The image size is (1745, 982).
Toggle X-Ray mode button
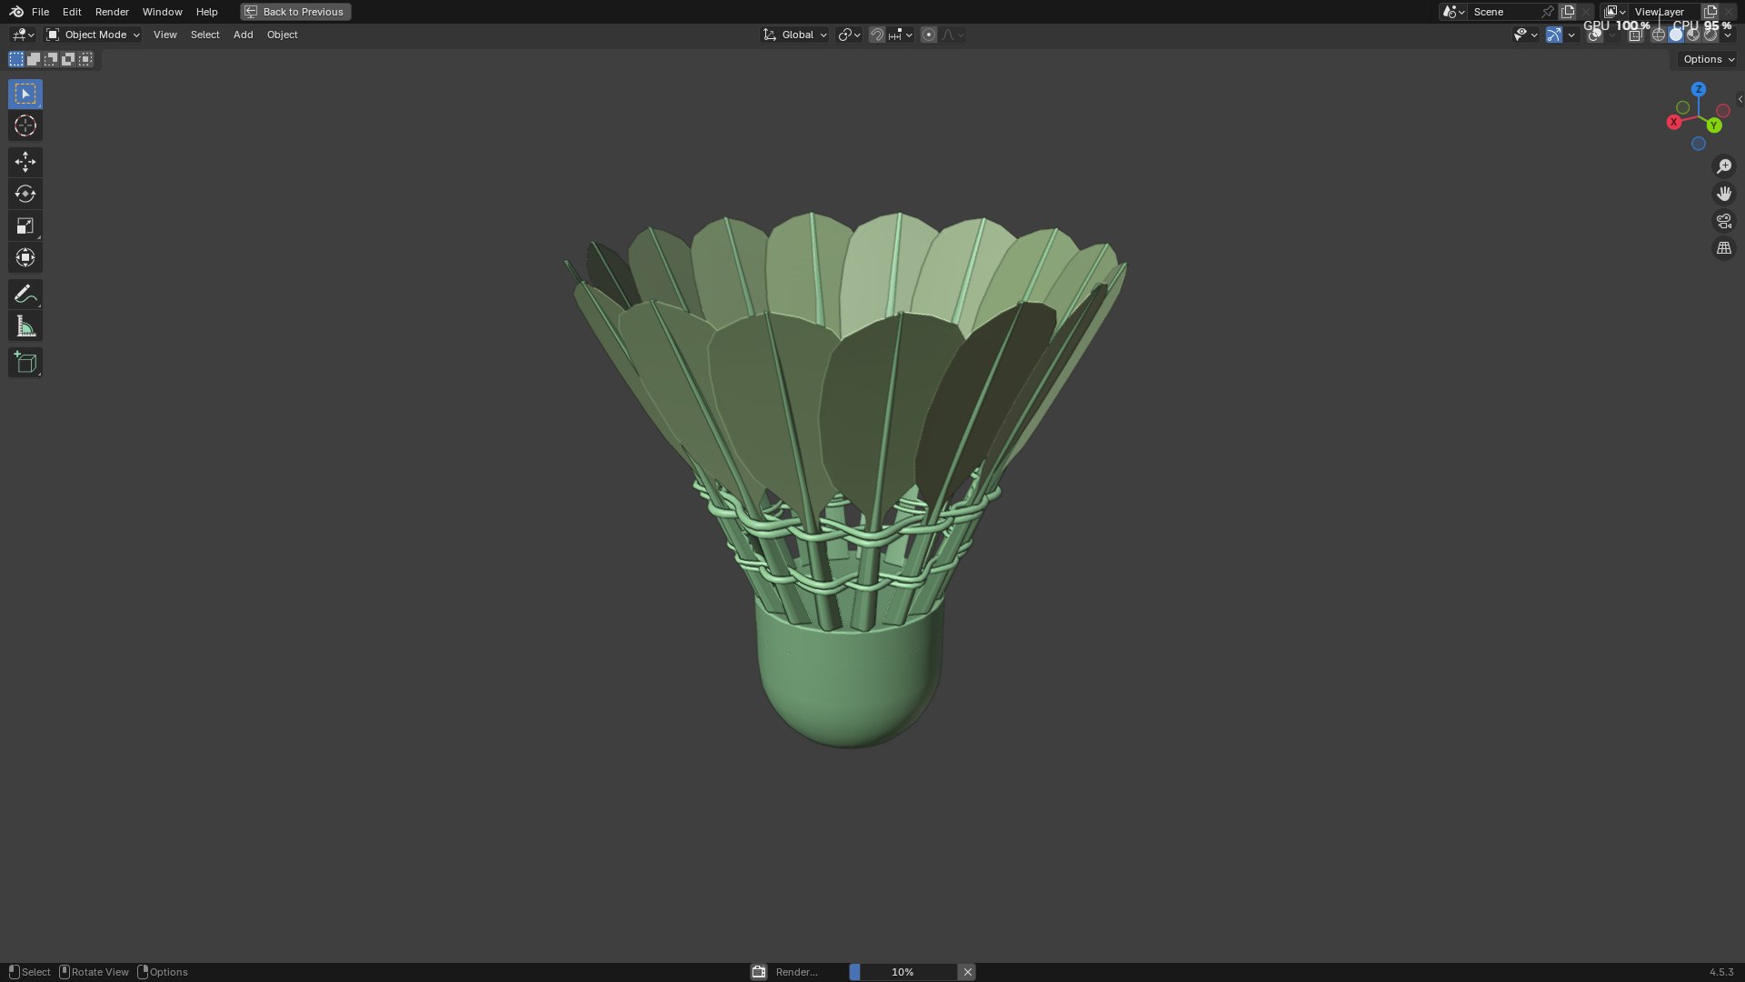[1635, 35]
